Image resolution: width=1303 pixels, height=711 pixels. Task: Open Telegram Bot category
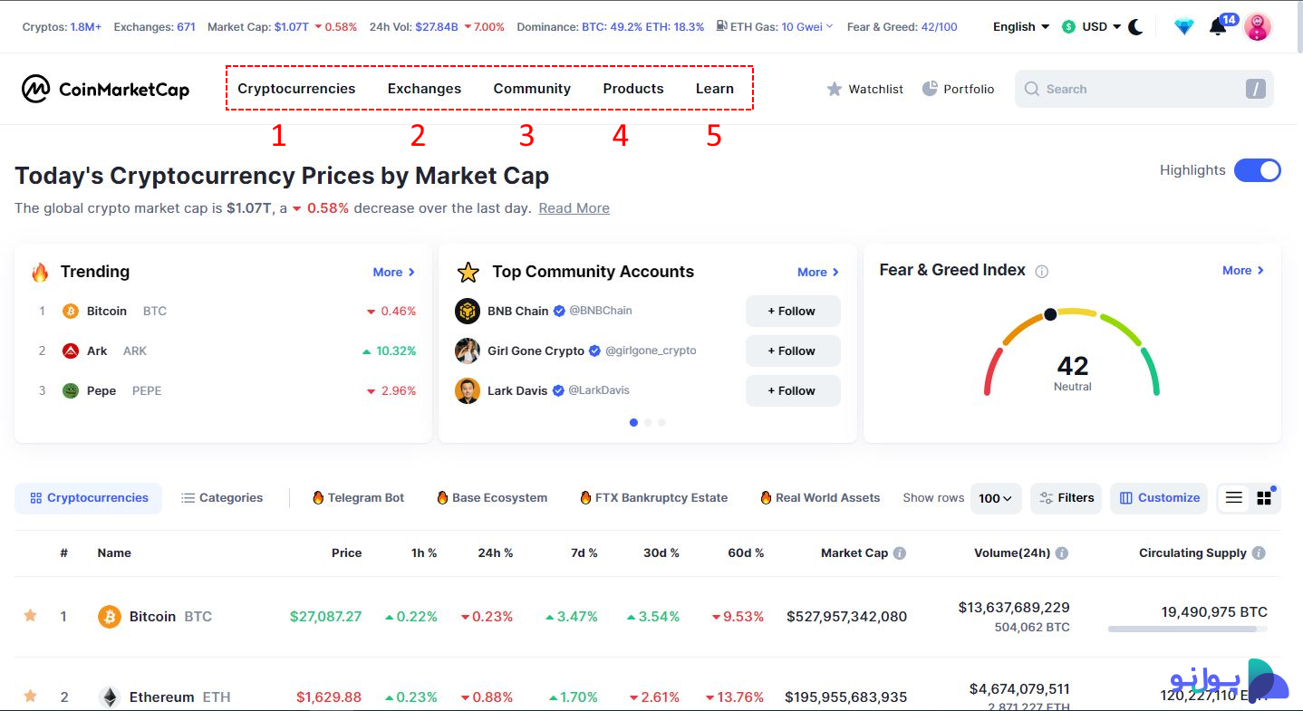click(358, 497)
